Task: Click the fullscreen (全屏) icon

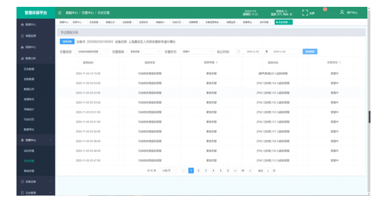Action: (x=305, y=13)
